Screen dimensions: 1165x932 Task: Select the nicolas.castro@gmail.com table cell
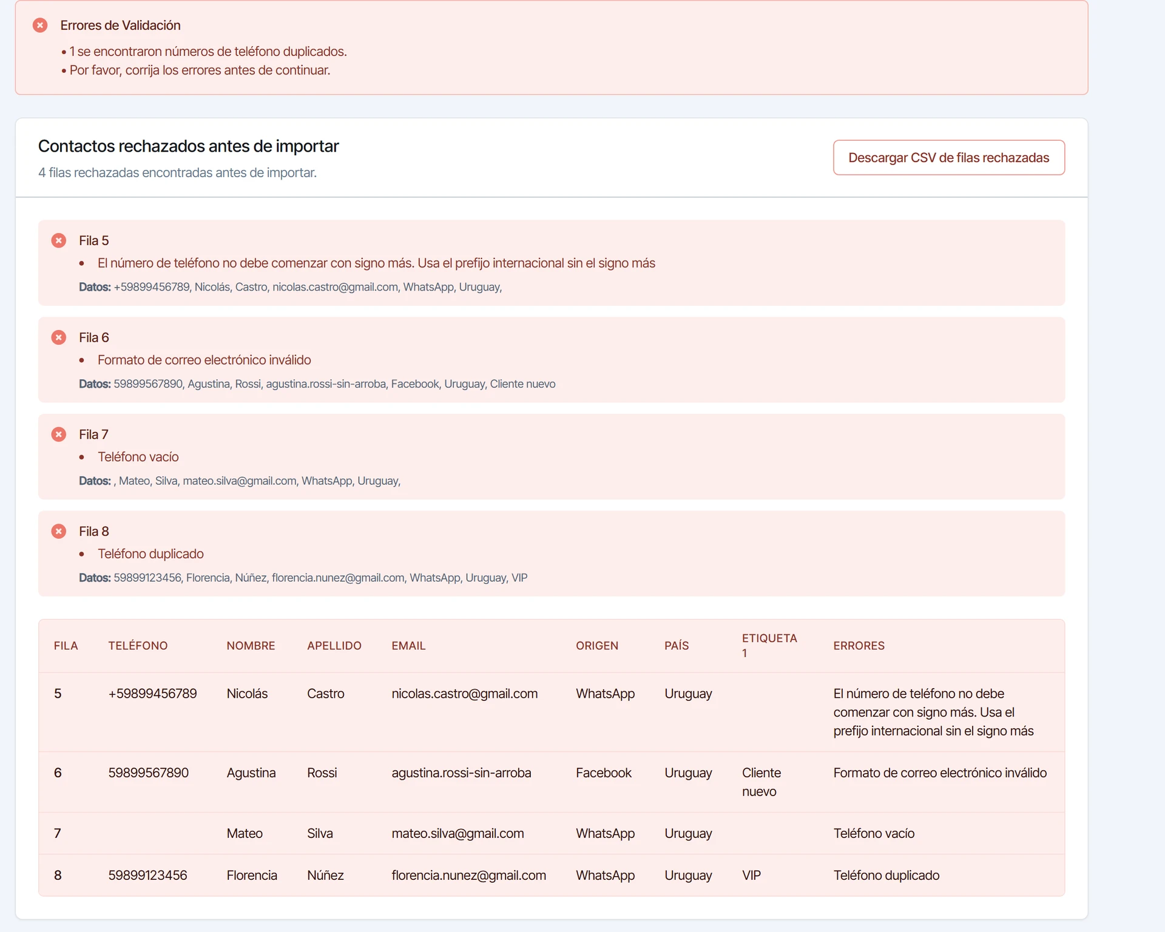click(465, 694)
